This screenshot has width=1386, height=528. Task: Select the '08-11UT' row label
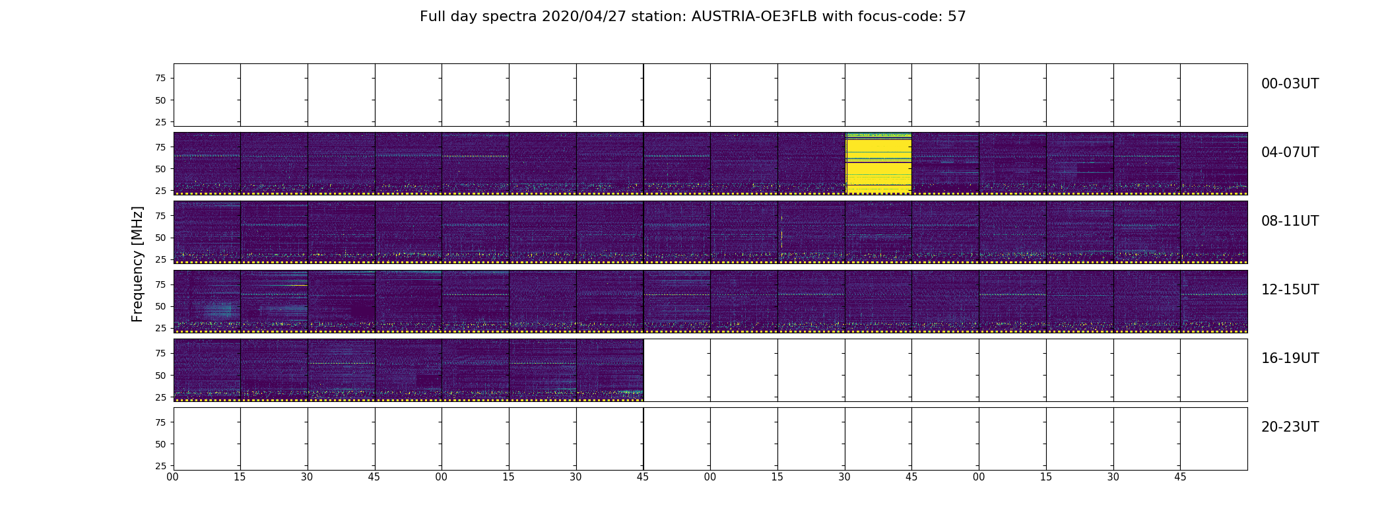(x=1290, y=221)
